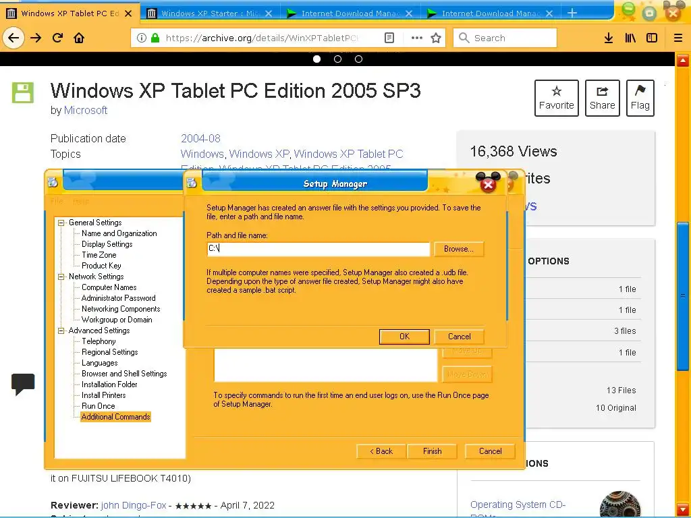Click the Setup Manager dialog title icon

(x=192, y=182)
